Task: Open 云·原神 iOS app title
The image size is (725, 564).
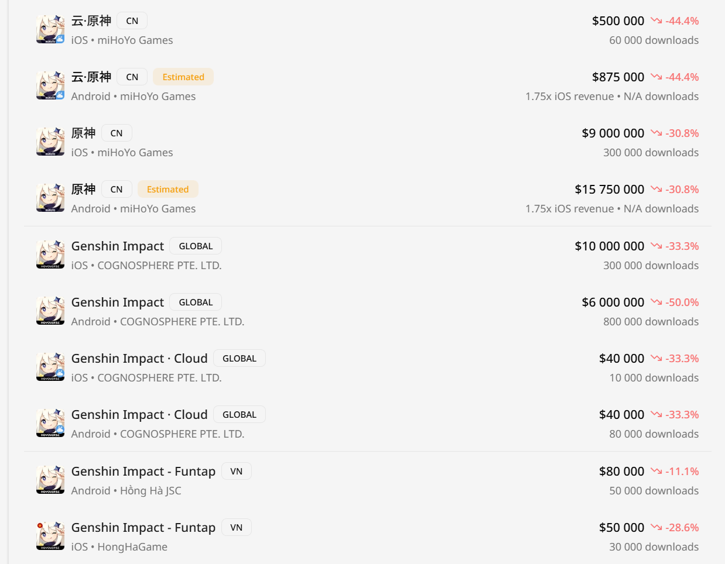Action: coord(91,21)
